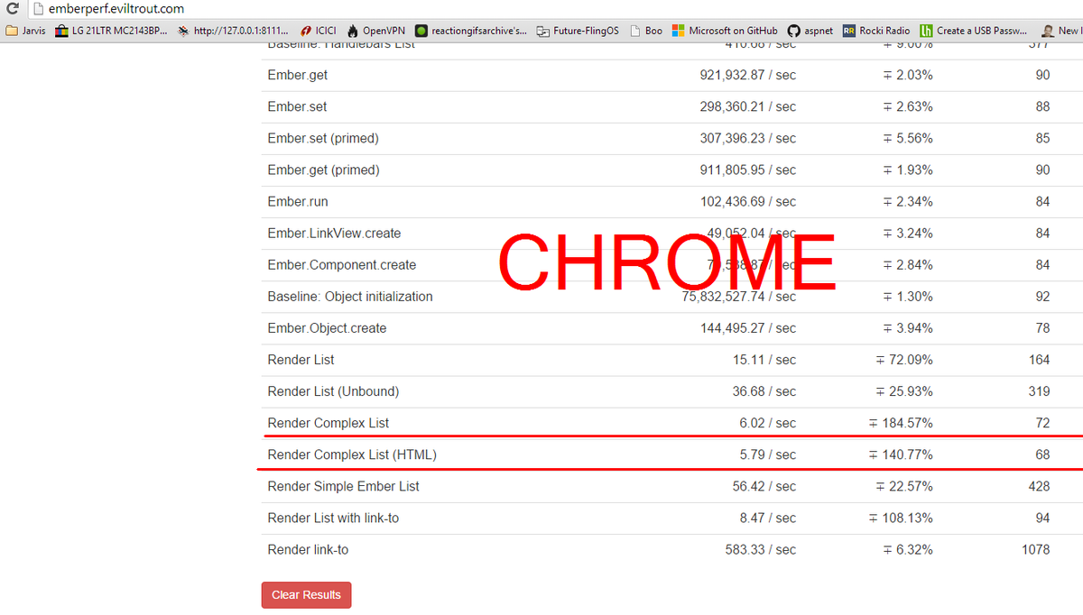Click the sample count '319'
Image resolution: width=1083 pixels, height=615 pixels.
coord(1039,391)
